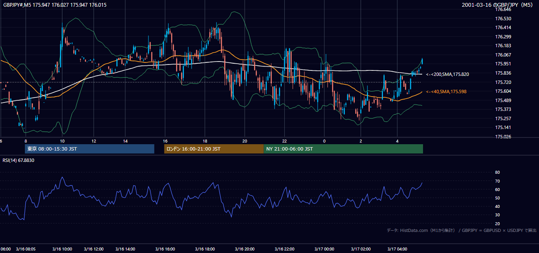Click hour marker 22 under the price chart
539x253 pixels.
(285, 141)
